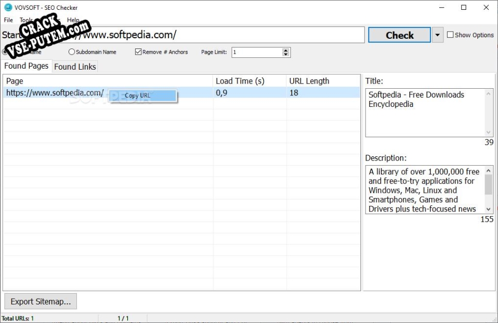Open the Help menu
Image resolution: width=498 pixels, height=323 pixels.
[73, 20]
